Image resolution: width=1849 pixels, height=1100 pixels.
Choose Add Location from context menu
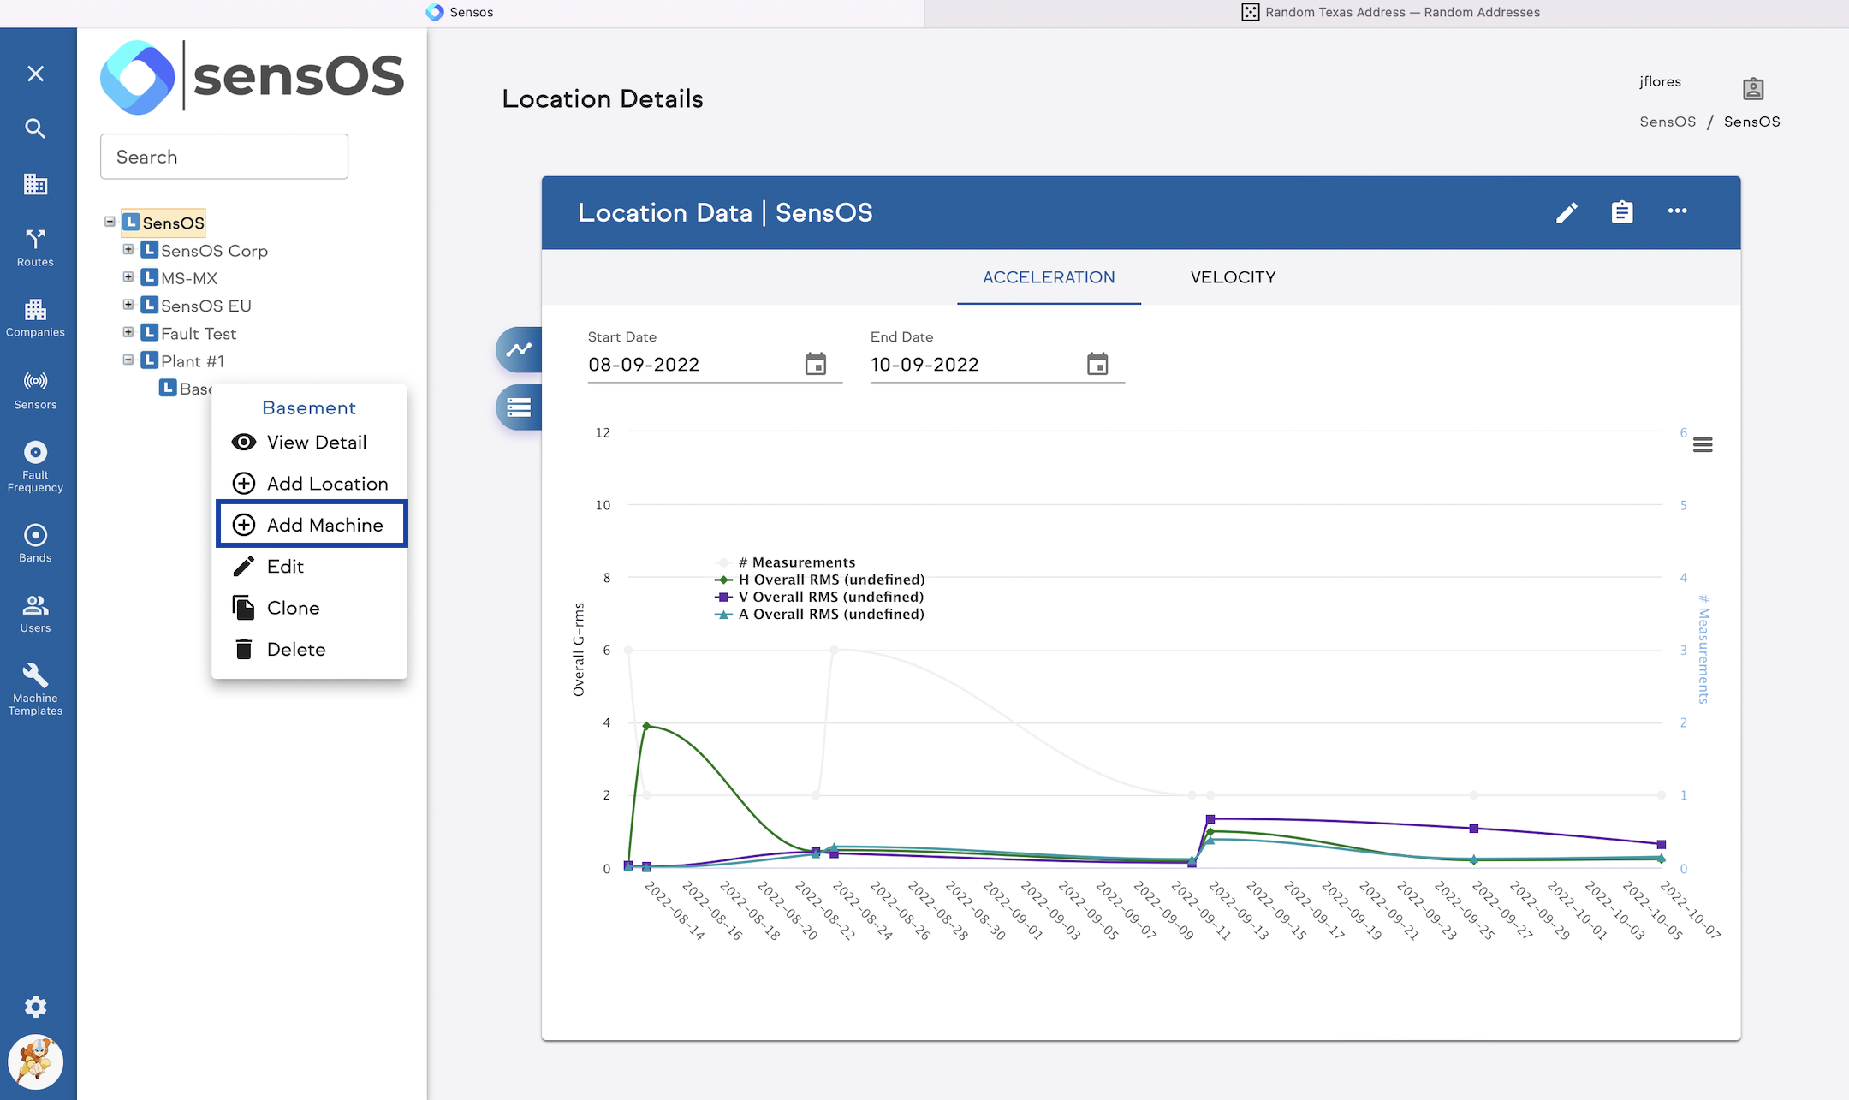click(310, 484)
